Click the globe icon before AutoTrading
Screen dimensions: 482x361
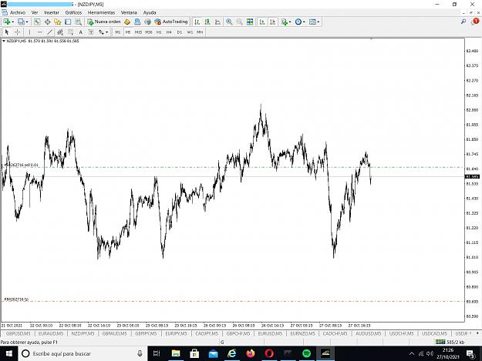coord(148,22)
